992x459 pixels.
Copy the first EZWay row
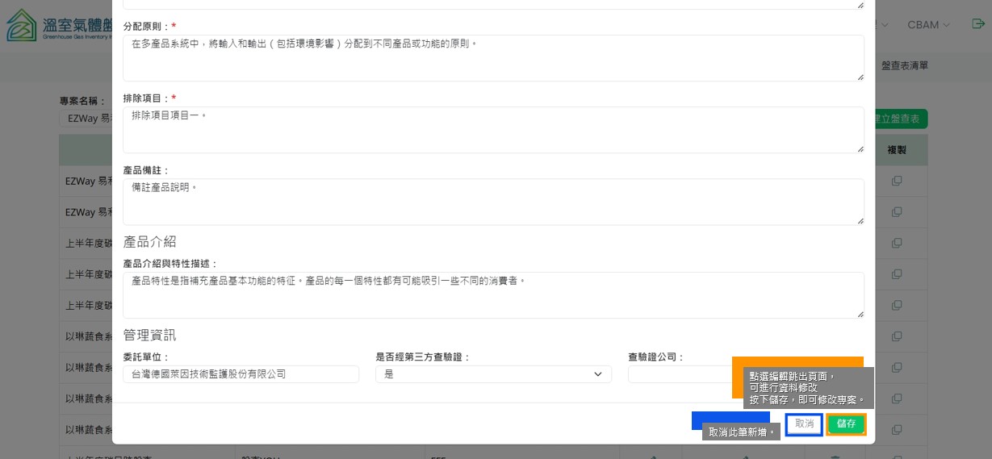[896, 182]
